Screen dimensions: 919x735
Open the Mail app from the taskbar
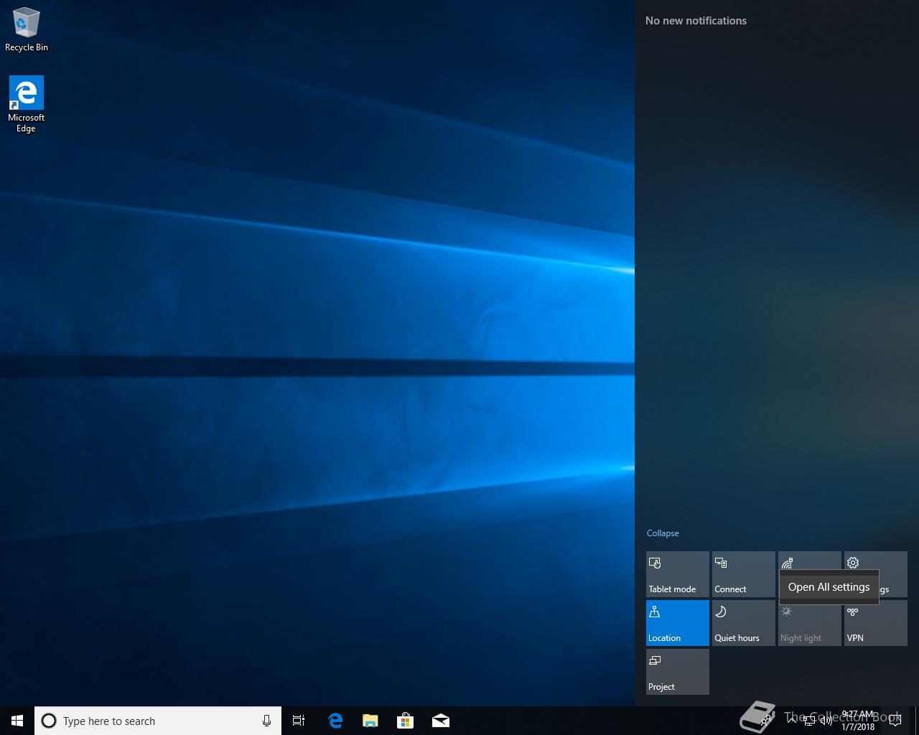click(441, 721)
